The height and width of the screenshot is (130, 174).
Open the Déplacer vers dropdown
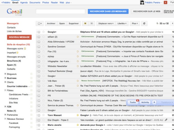tap(106, 24)
